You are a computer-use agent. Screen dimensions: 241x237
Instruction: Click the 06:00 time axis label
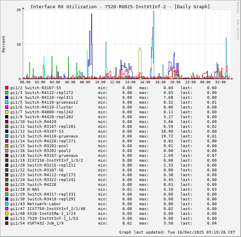click(70, 82)
